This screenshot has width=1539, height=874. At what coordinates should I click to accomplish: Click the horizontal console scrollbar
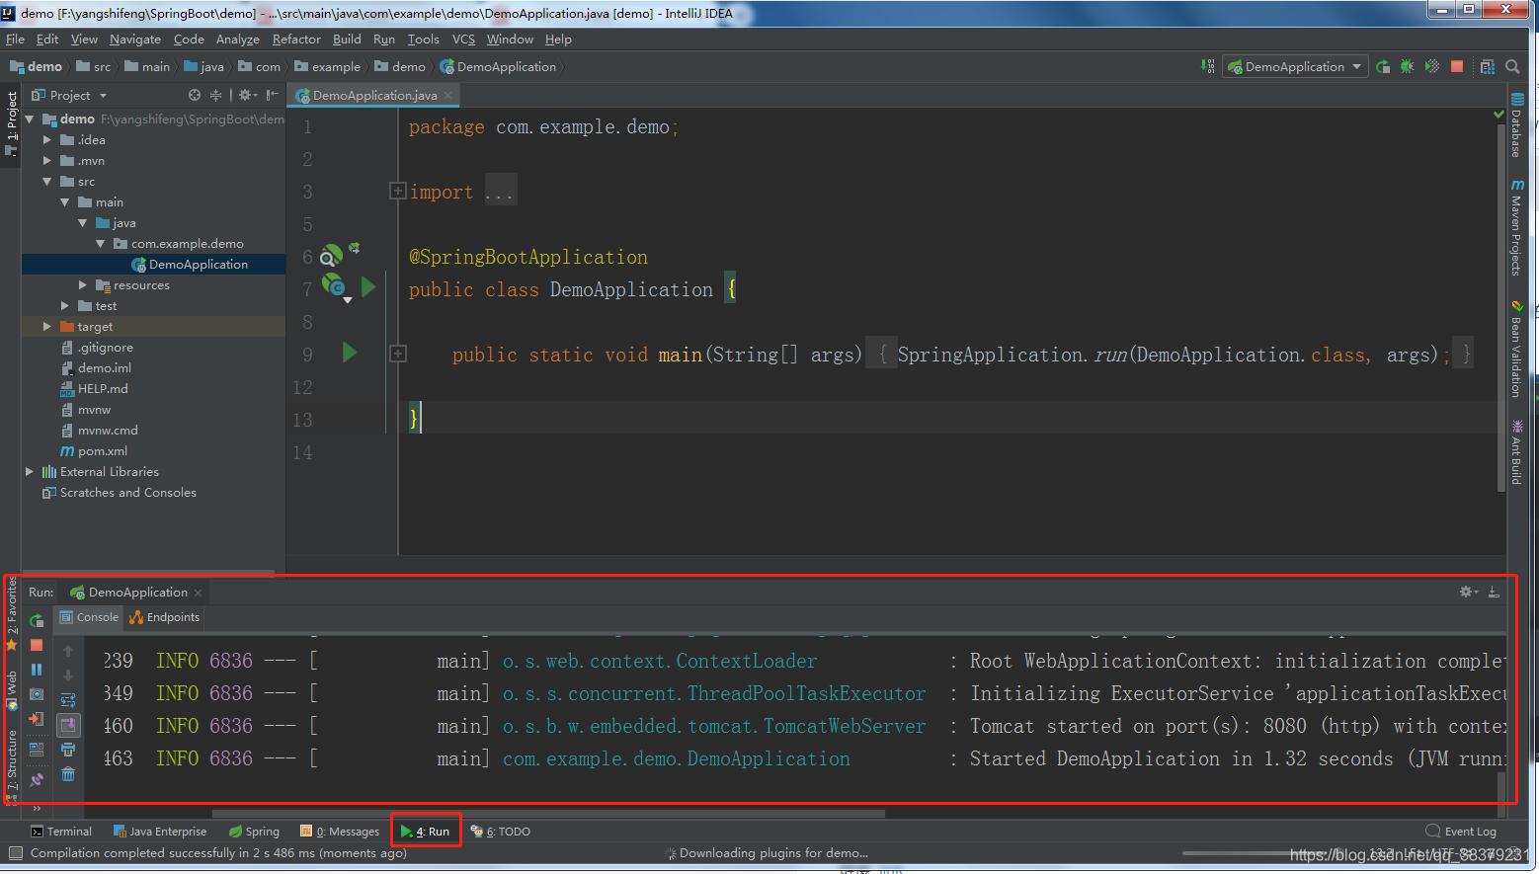click(549, 814)
